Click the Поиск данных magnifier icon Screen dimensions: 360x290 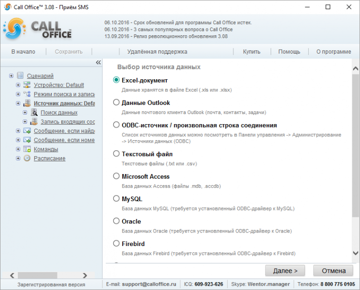coord(34,112)
